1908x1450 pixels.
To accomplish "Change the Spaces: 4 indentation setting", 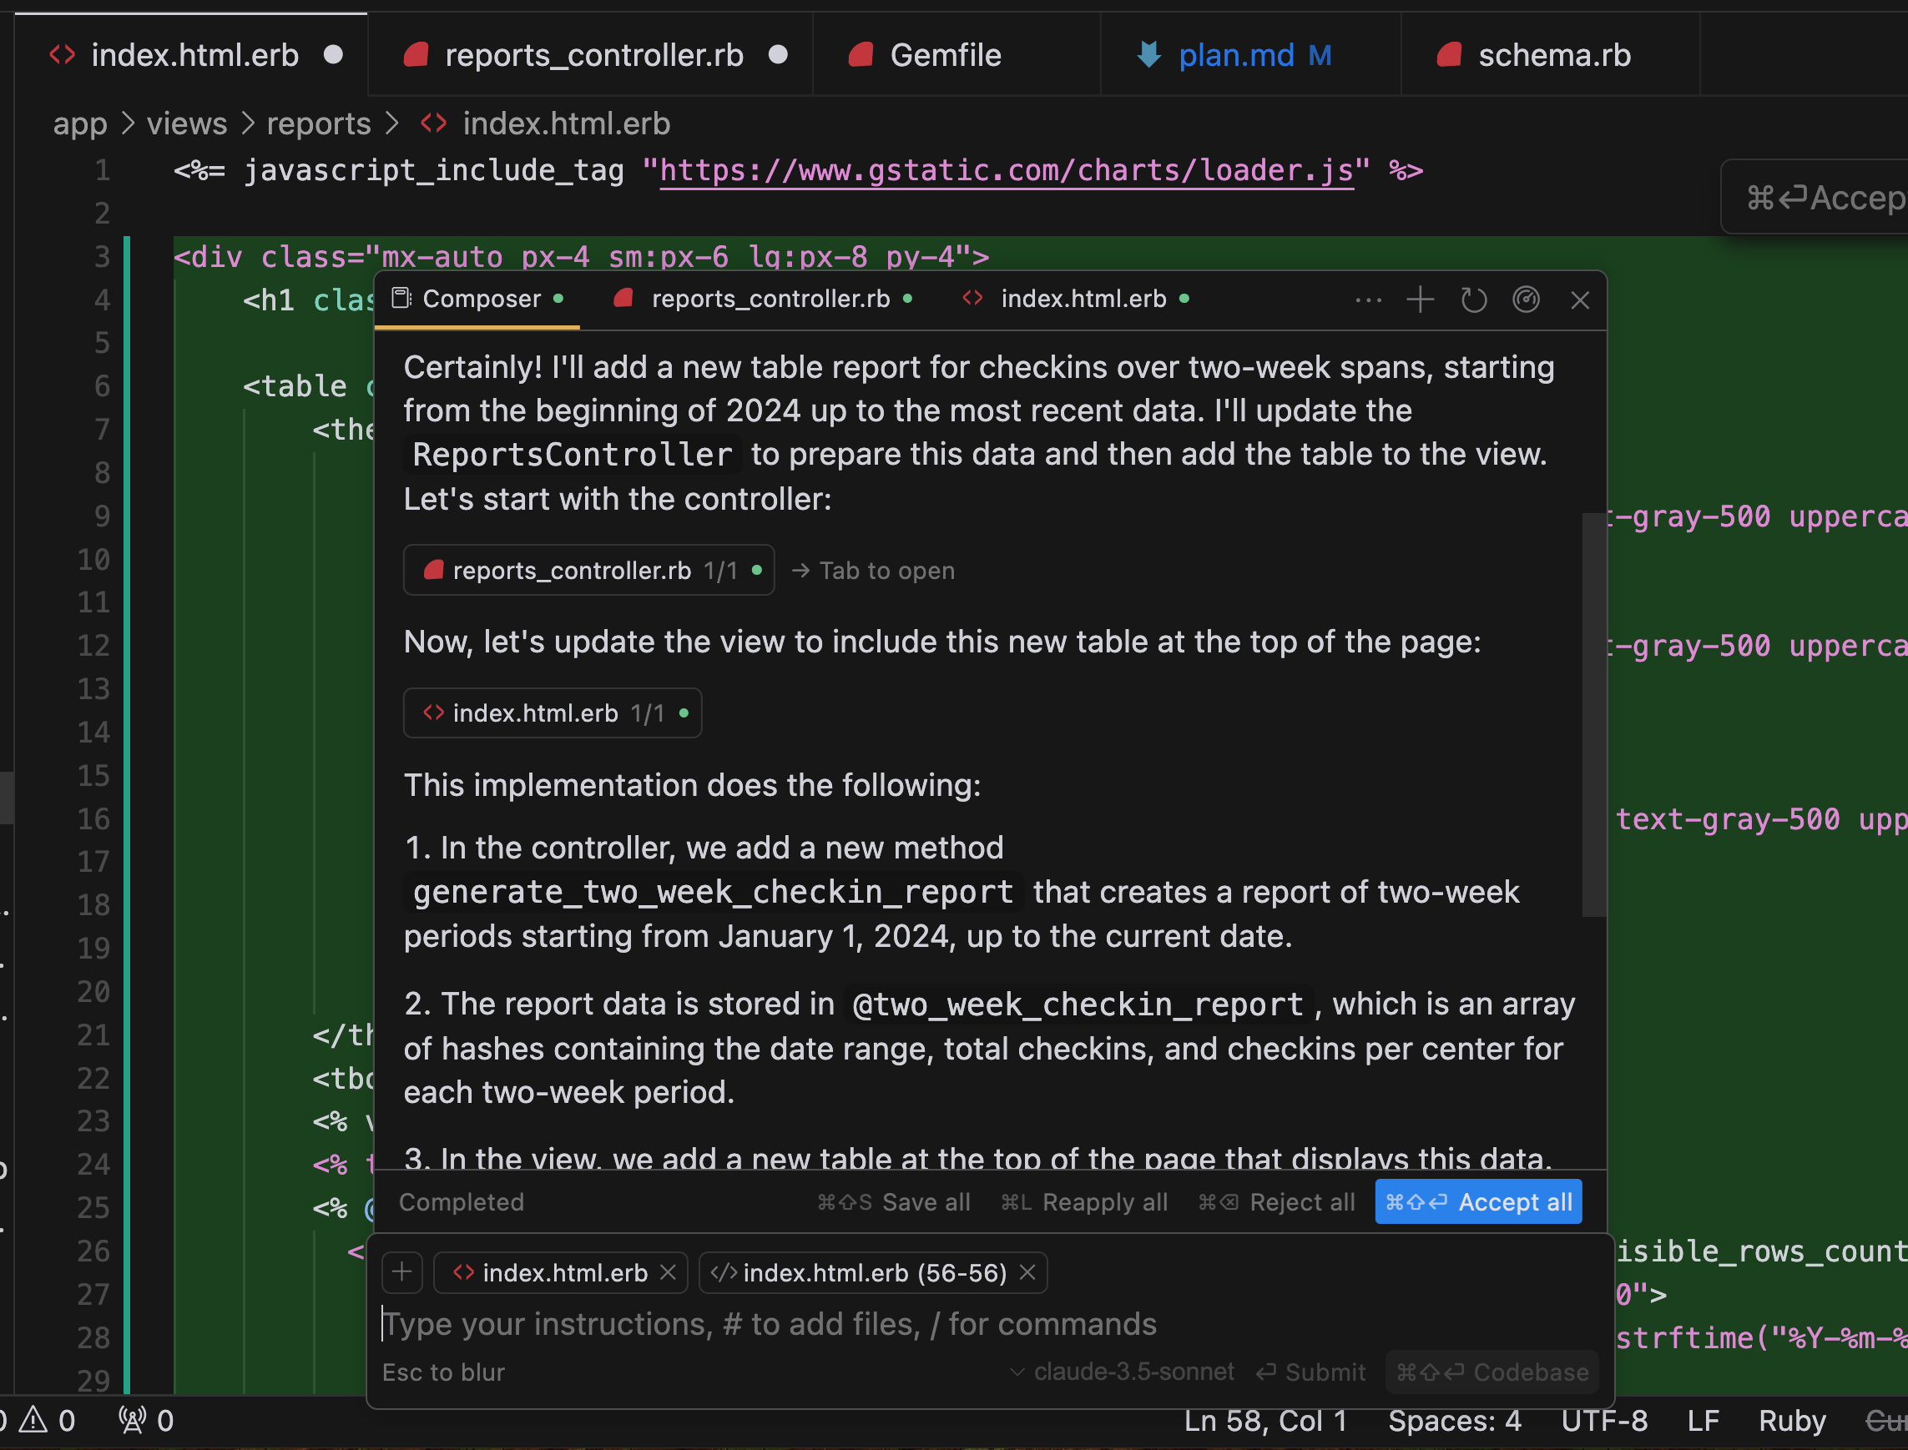I will pyautogui.click(x=1454, y=1420).
